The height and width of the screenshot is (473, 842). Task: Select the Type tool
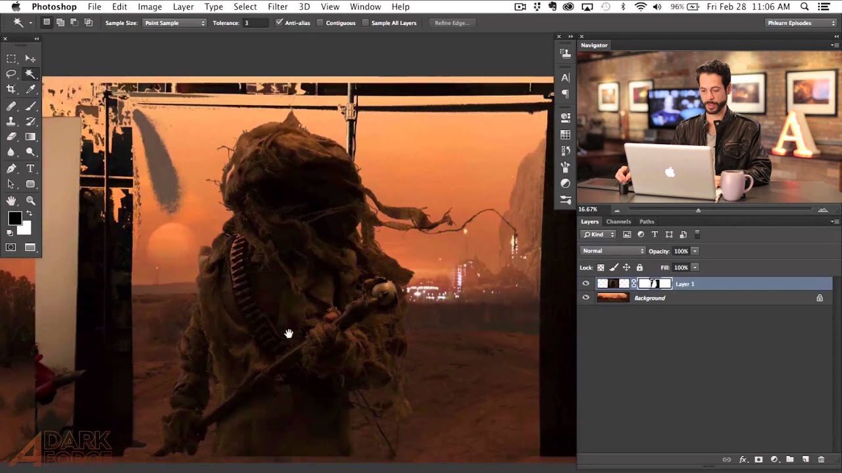pos(30,169)
